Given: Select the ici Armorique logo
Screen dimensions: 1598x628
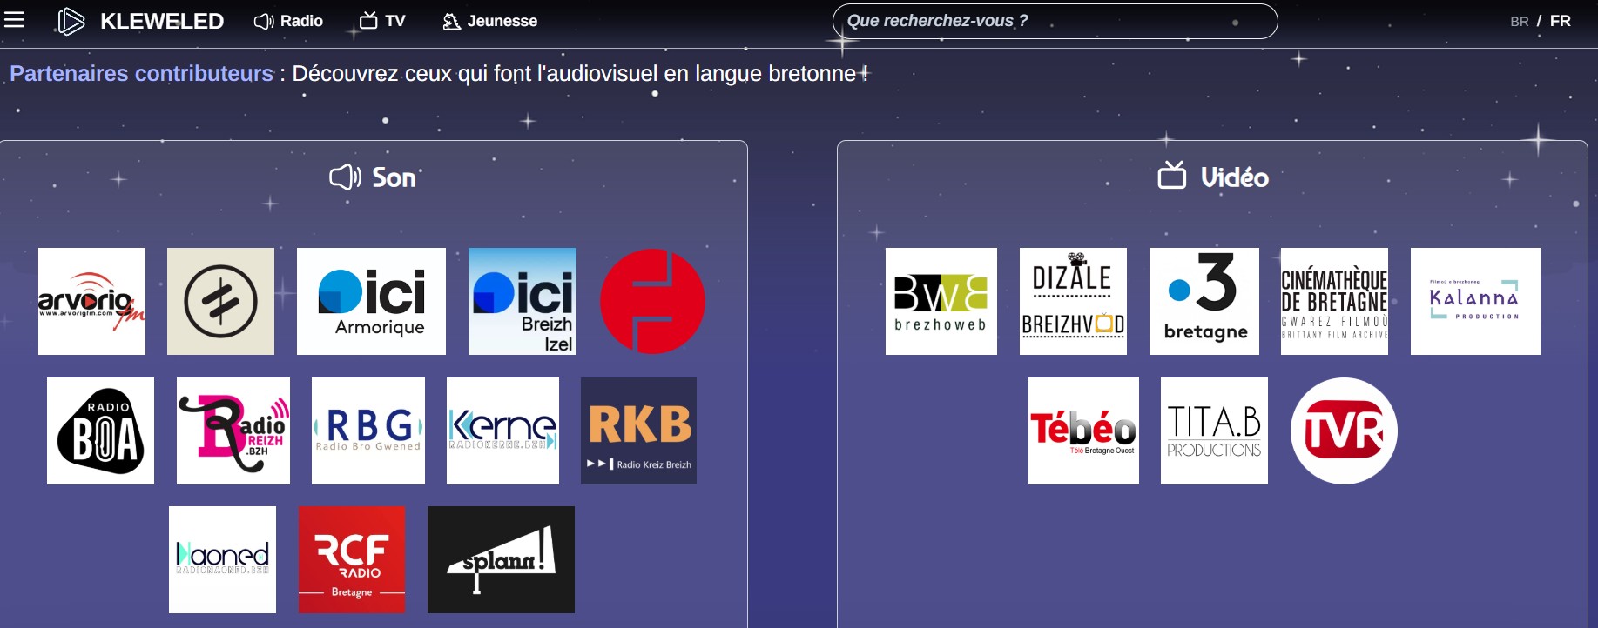Looking at the screenshot, I should [371, 301].
